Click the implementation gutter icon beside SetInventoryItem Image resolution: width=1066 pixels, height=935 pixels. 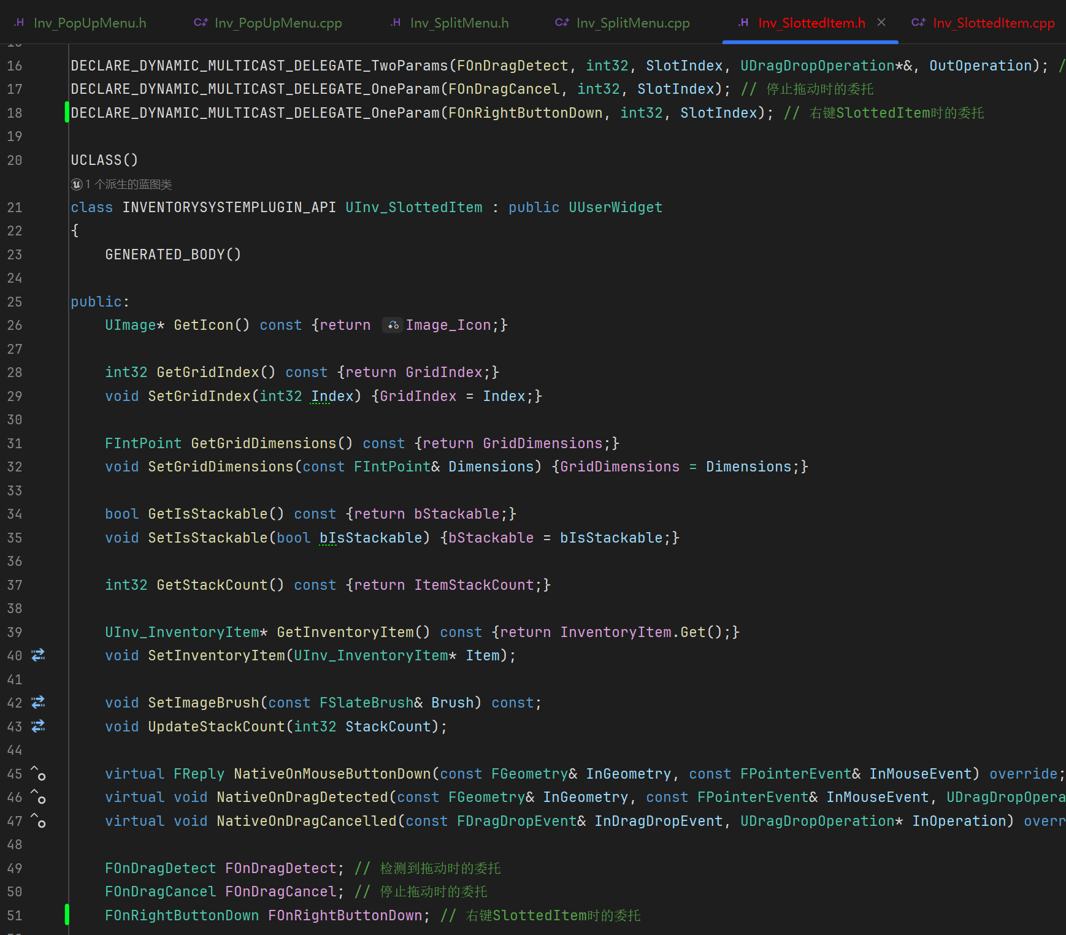(38, 655)
